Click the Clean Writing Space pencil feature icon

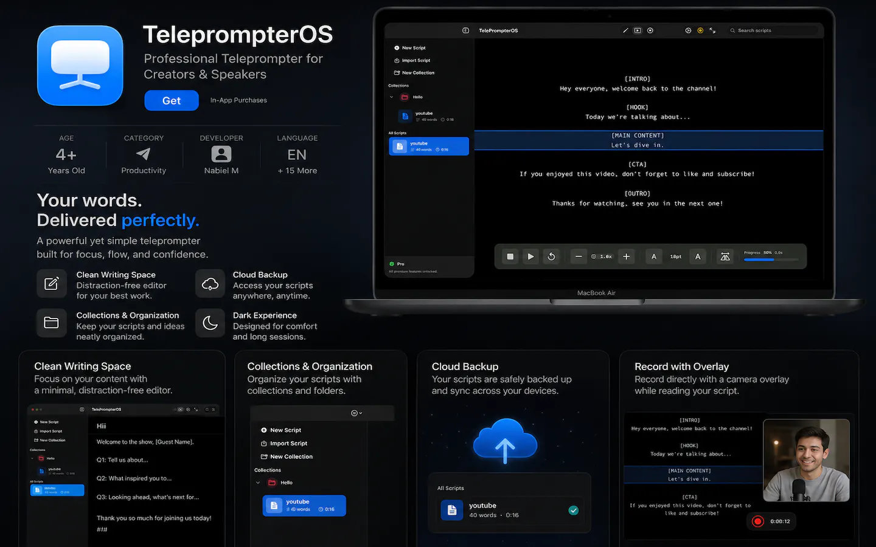pyautogui.click(x=52, y=284)
